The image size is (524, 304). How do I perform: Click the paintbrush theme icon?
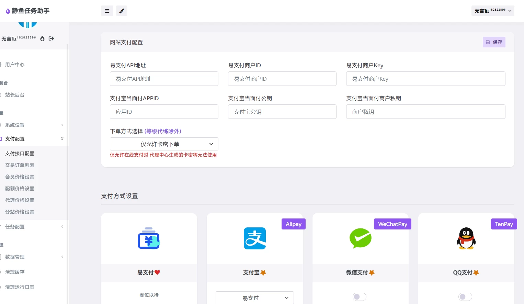(x=122, y=11)
